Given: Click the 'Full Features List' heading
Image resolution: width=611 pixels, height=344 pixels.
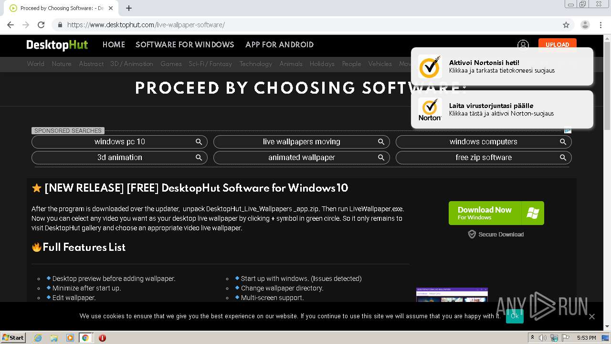Looking at the screenshot, I should pos(84,247).
